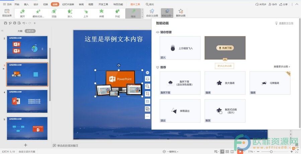The image size is (301, 154).
Task: Click the crop icon beside picture
Action: [x=147, y=94]
